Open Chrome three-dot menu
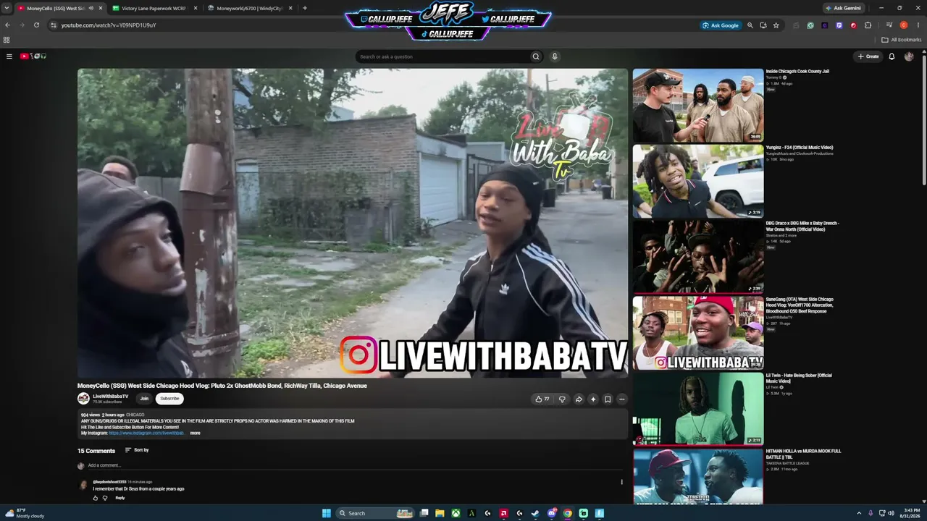Screen dimensions: 927x521 click(x=918, y=25)
